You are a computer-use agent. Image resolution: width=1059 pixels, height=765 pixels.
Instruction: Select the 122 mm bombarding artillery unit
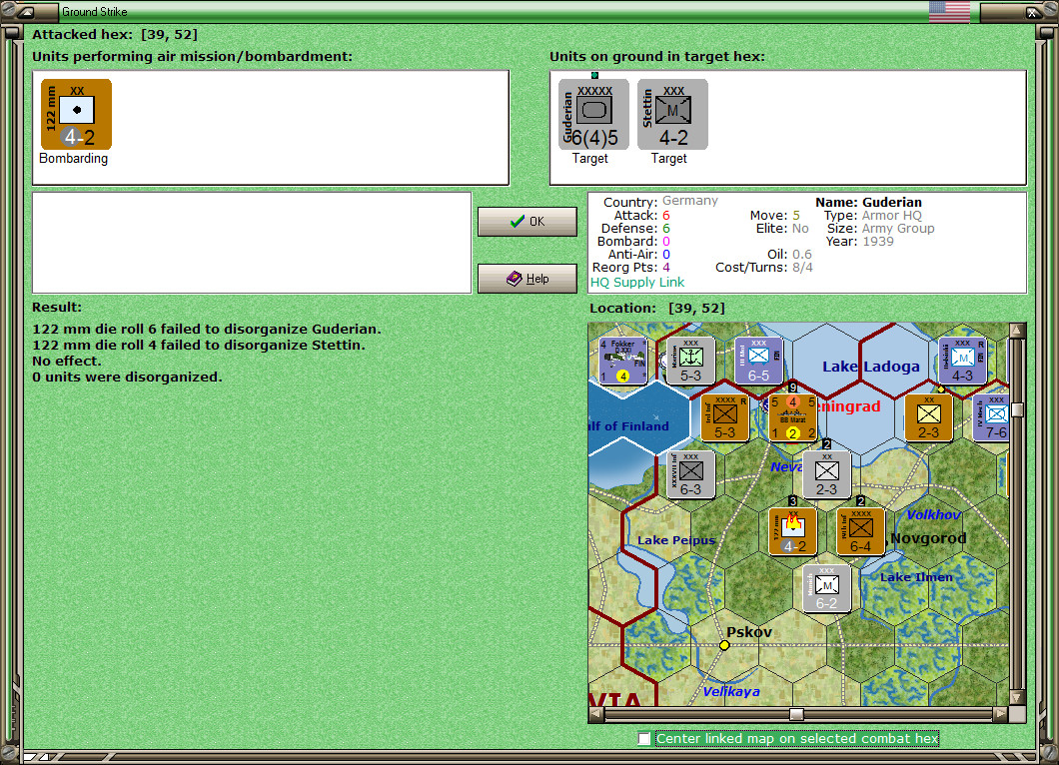coord(76,114)
